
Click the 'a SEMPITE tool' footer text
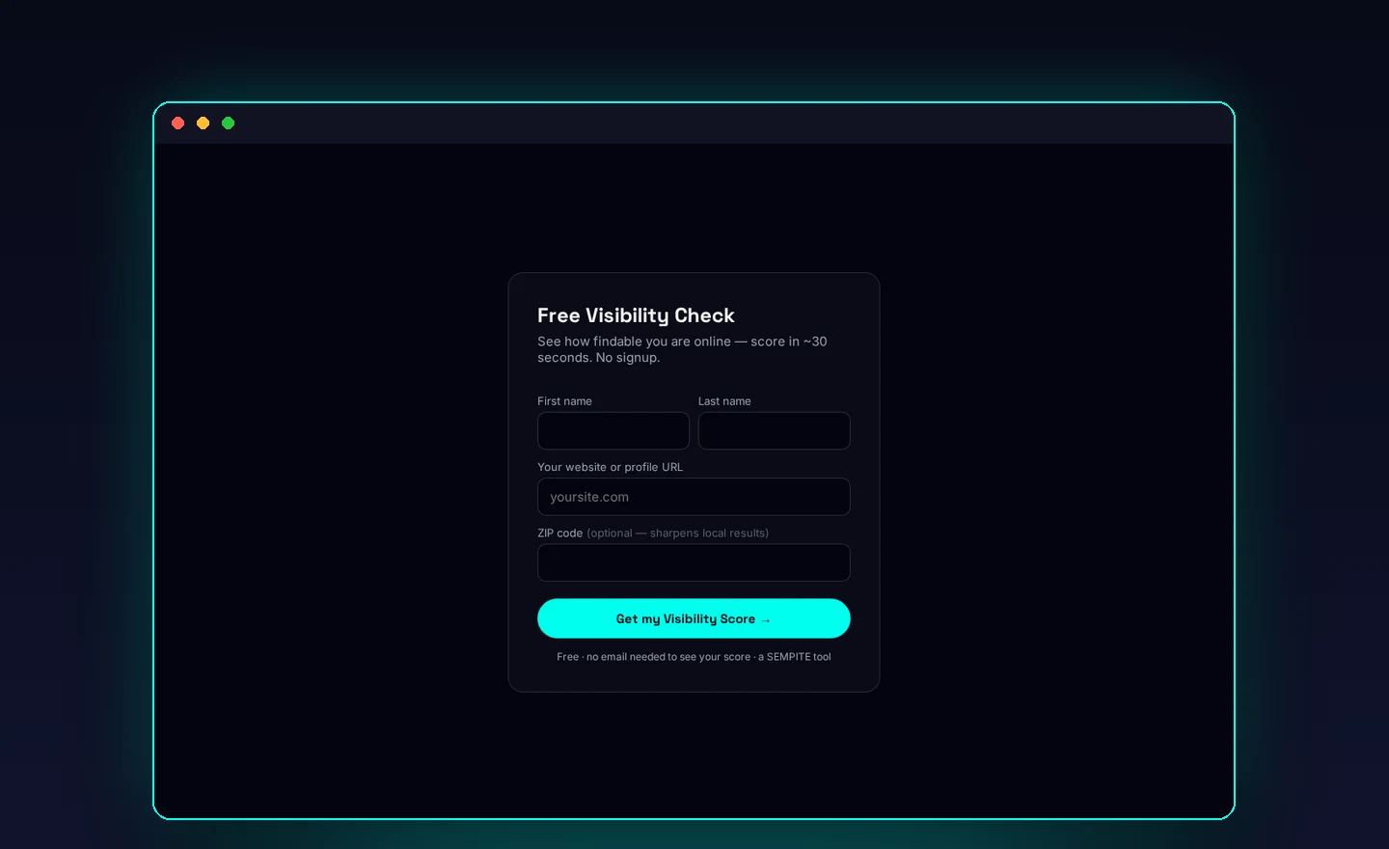(795, 657)
